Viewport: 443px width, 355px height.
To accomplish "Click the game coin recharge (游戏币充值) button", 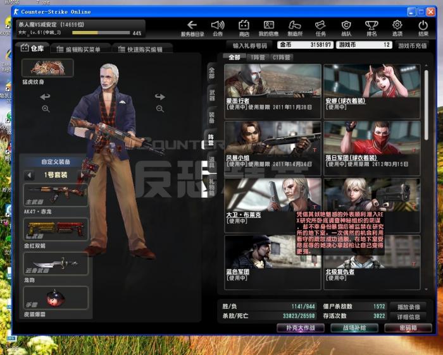I will tap(412, 45).
